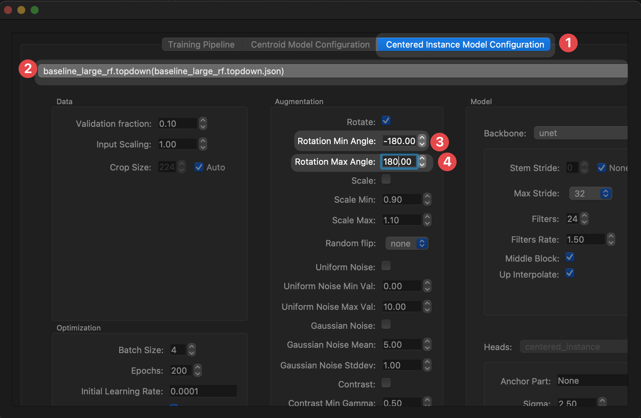The image size is (641, 418).
Task: Uncheck the Auto crop size checkbox
Action: pyautogui.click(x=199, y=167)
